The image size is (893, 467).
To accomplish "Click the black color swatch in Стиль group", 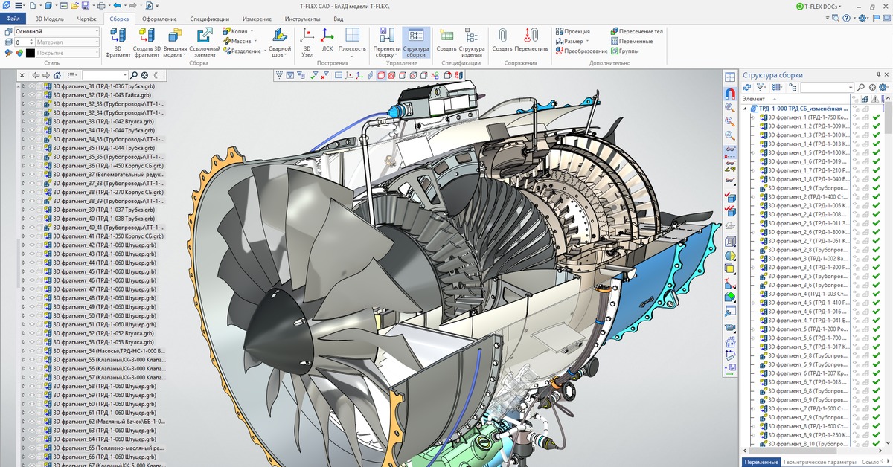I will point(31,53).
